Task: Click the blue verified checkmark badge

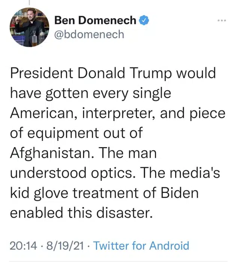Action: click(144, 20)
